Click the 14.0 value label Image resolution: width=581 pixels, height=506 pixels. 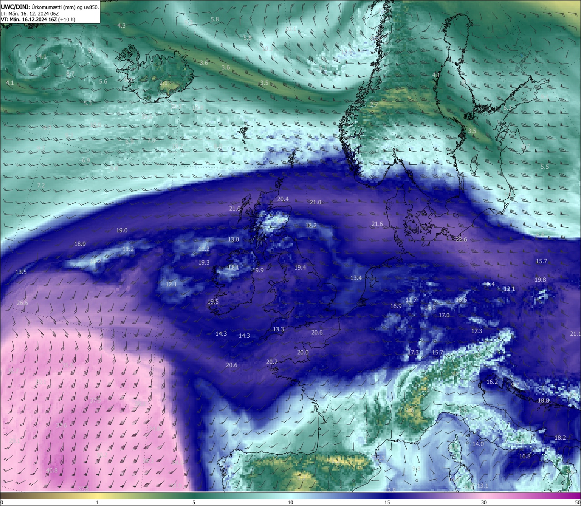click(x=478, y=444)
